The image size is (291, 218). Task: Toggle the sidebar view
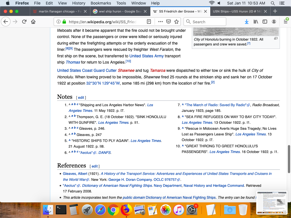coord(265,22)
